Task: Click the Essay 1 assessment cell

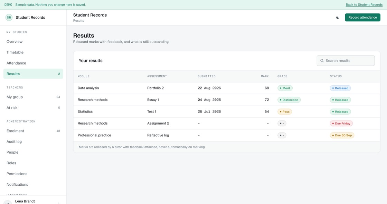Action: tap(153, 100)
